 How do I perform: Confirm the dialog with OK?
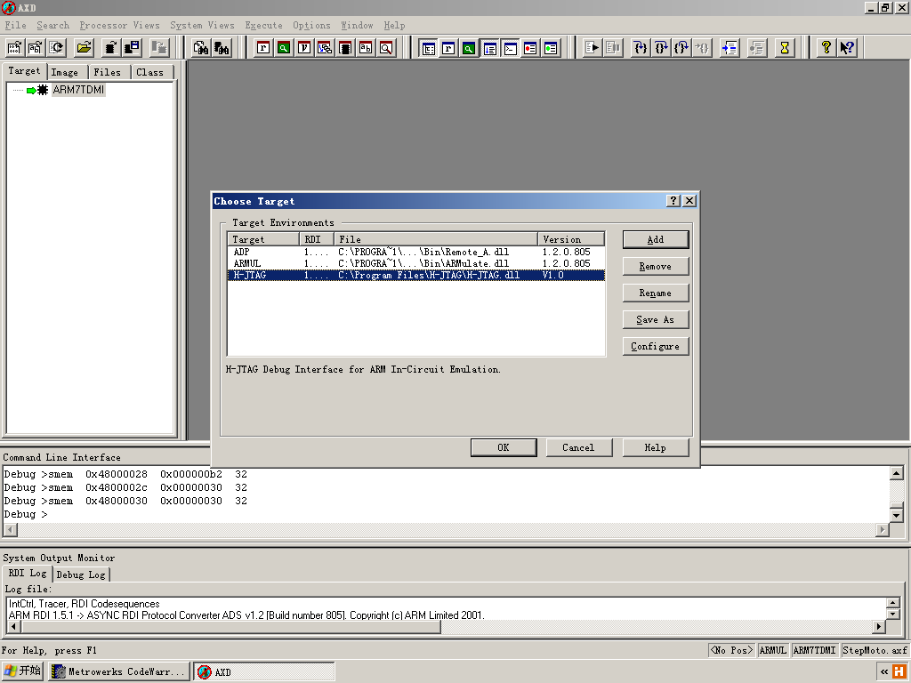coord(504,447)
